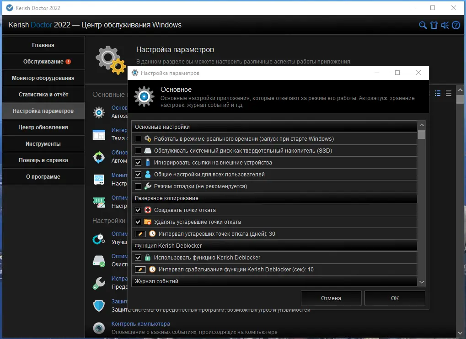This screenshot has width=466, height=339.
Task: Click the disk with checkmark icon
Action: [x=99, y=261]
